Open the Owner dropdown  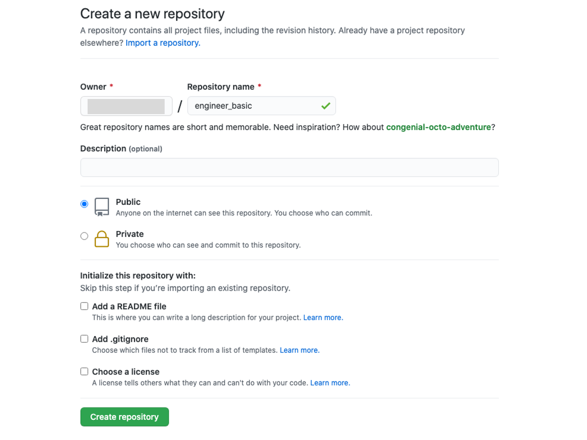point(126,106)
